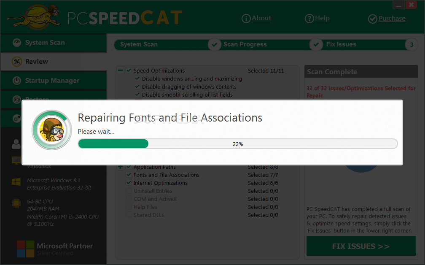Click 'Selected 11/11' text

(266, 70)
